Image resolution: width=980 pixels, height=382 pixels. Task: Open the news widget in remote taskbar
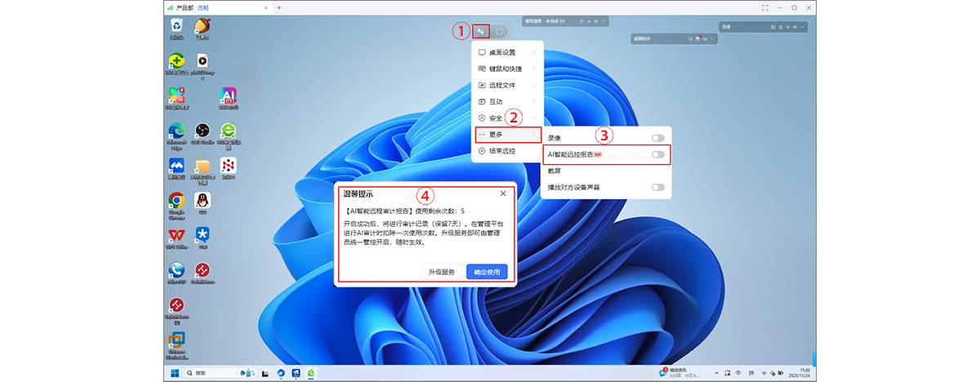point(680,373)
